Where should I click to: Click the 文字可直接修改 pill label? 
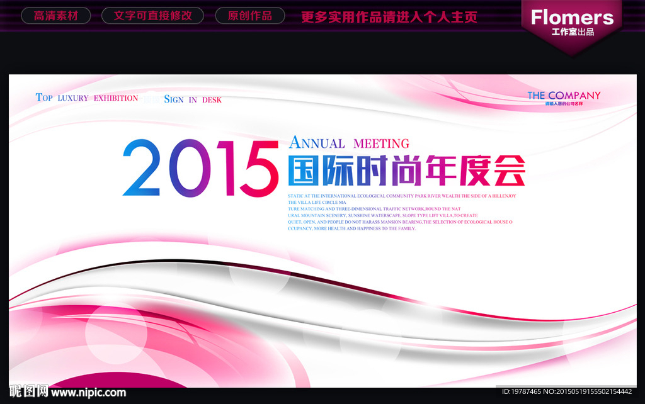(152, 16)
